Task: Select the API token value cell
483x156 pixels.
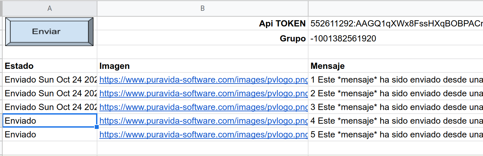Action: coord(396,23)
